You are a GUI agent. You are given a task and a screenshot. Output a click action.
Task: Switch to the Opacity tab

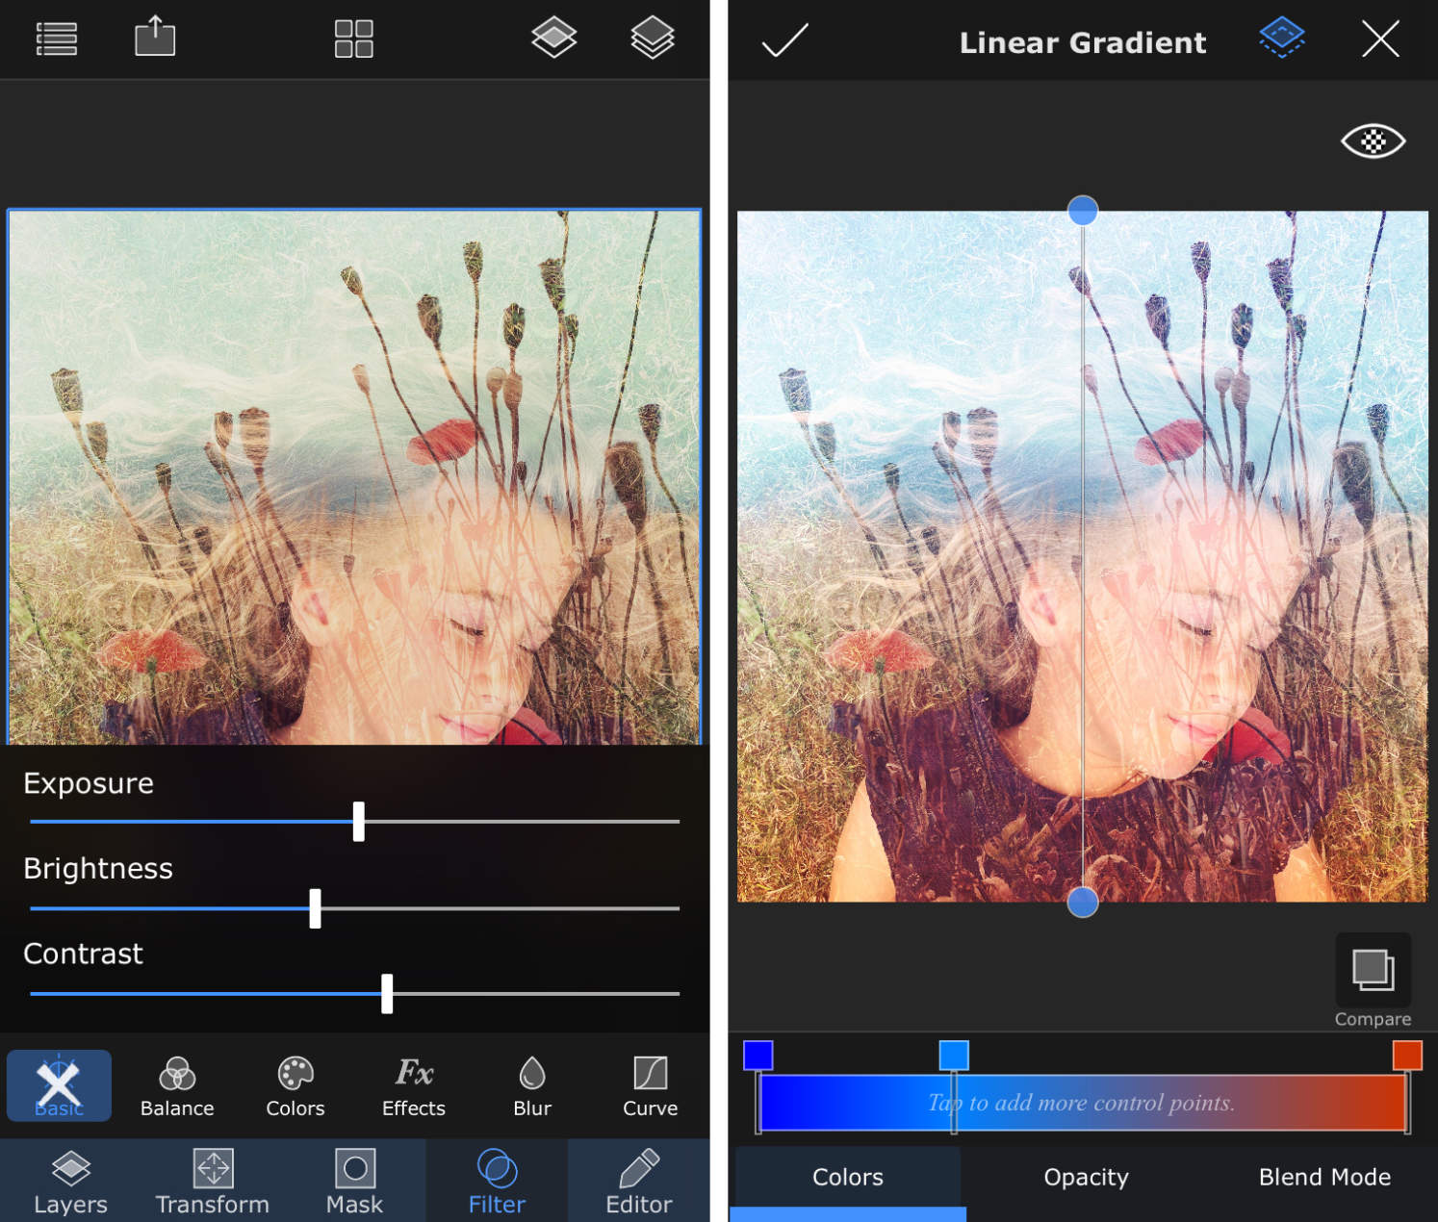tap(1086, 1177)
